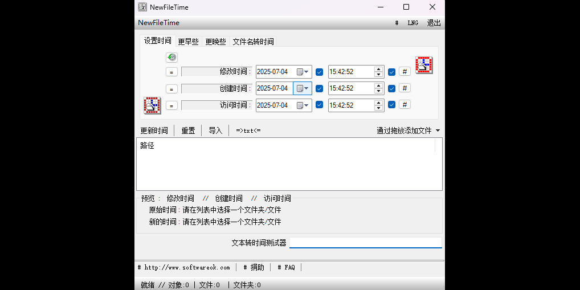Close the NewFileTime window

point(432,7)
